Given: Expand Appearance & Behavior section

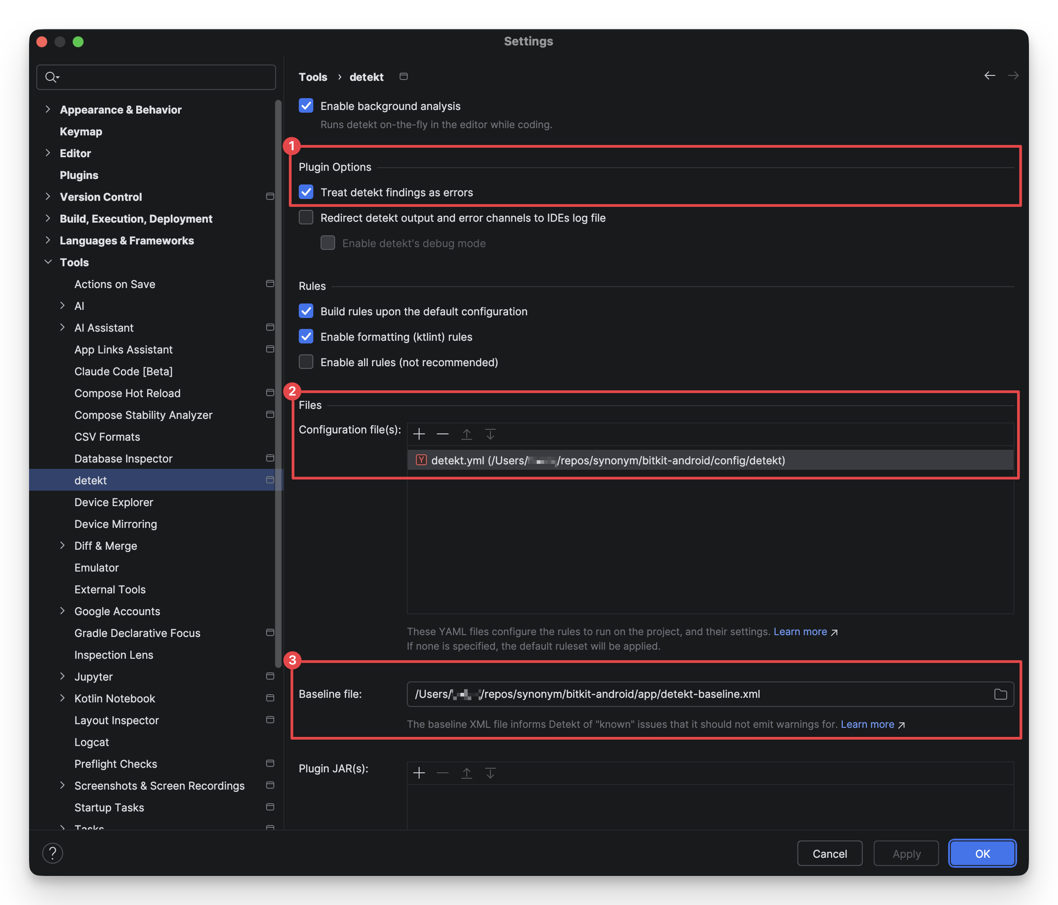Looking at the screenshot, I should (x=48, y=109).
